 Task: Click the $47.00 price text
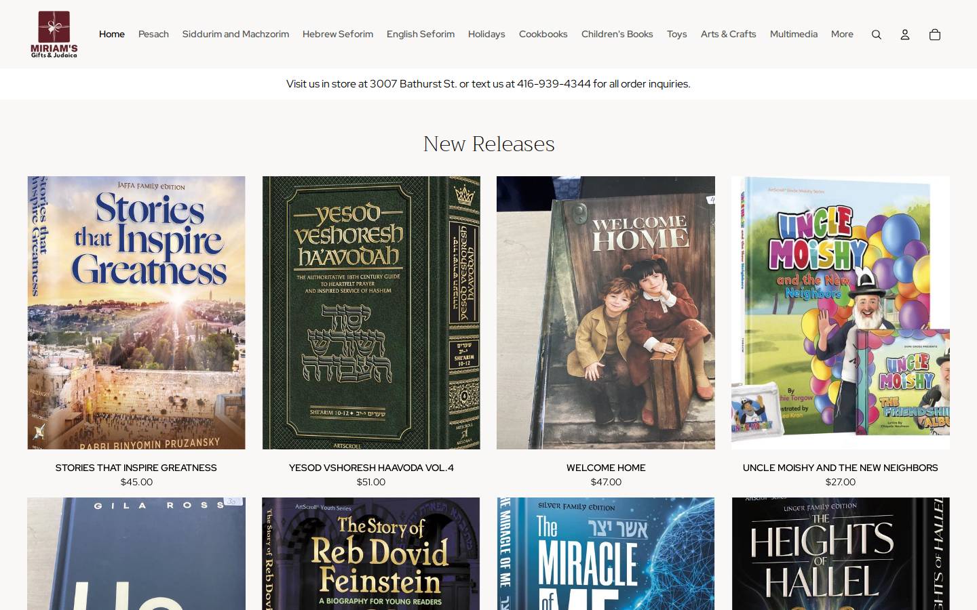click(606, 482)
